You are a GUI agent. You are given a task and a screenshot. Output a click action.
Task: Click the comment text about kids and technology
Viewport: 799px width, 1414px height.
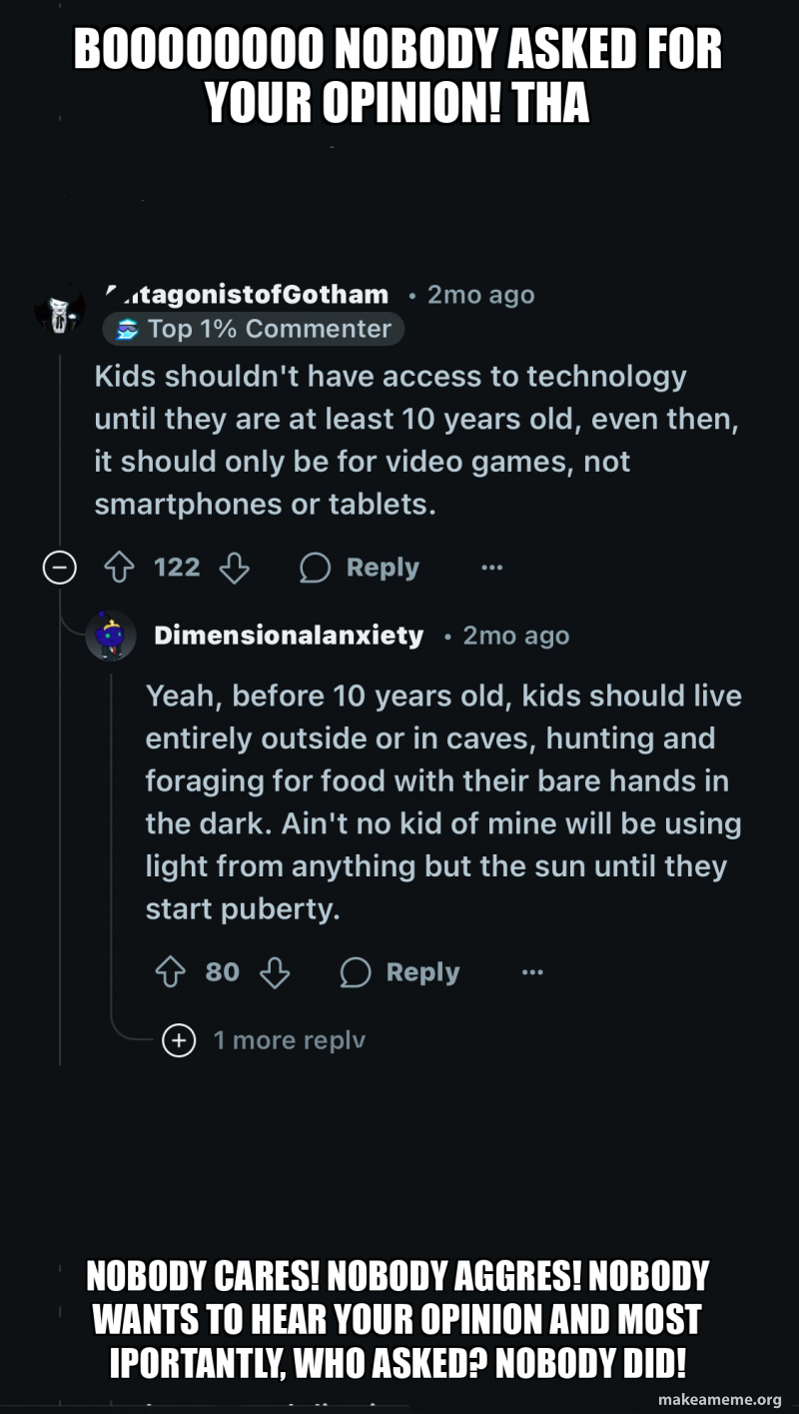click(x=416, y=441)
